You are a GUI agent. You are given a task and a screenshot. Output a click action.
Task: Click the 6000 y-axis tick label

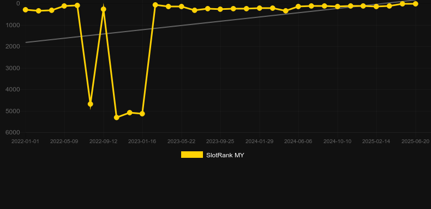point(13,132)
